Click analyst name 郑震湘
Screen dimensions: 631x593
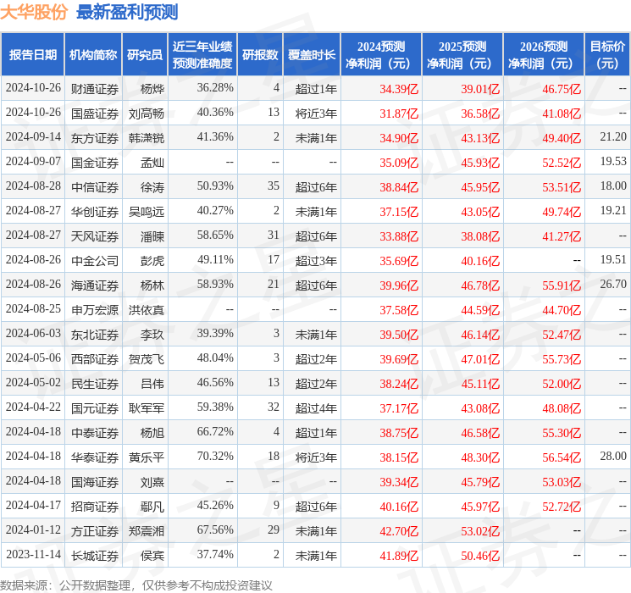[146, 531]
